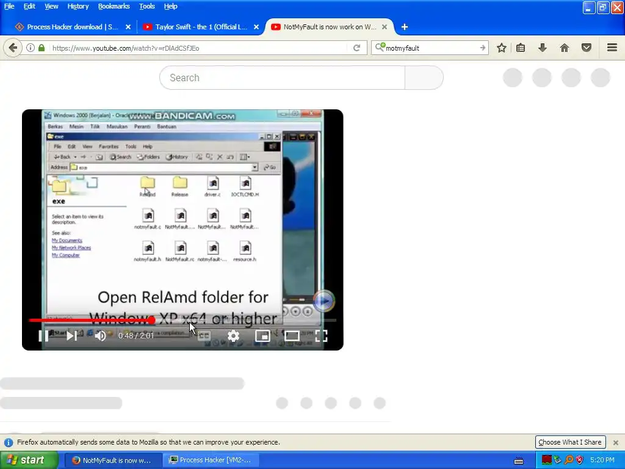Go back with the Firefox back arrow
The image size is (625, 469).
click(13, 48)
